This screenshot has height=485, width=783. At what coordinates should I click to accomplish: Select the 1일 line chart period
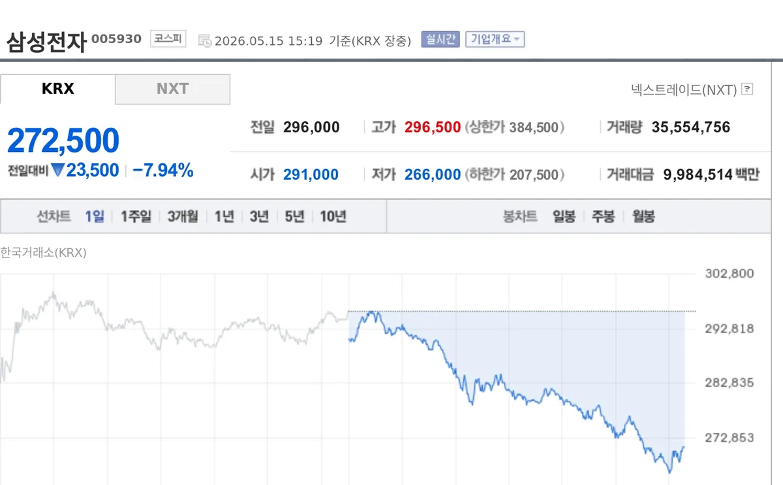[x=95, y=216]
